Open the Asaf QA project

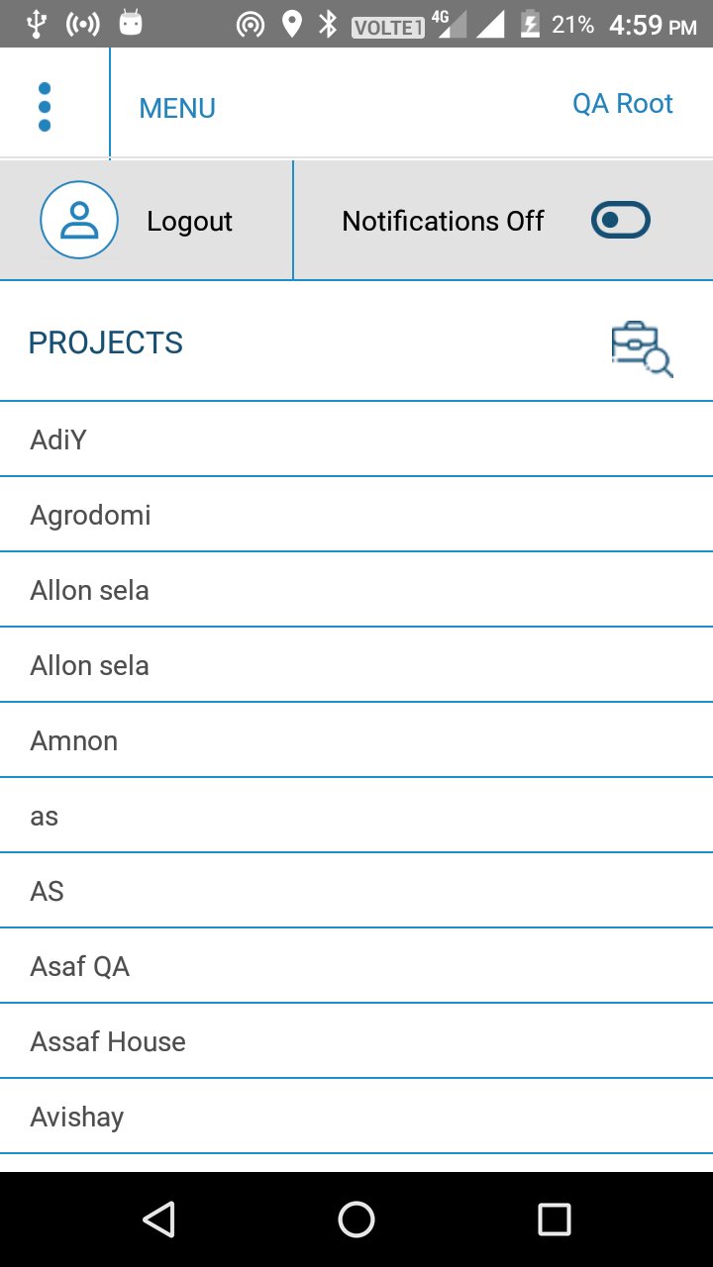pos(80,966)
